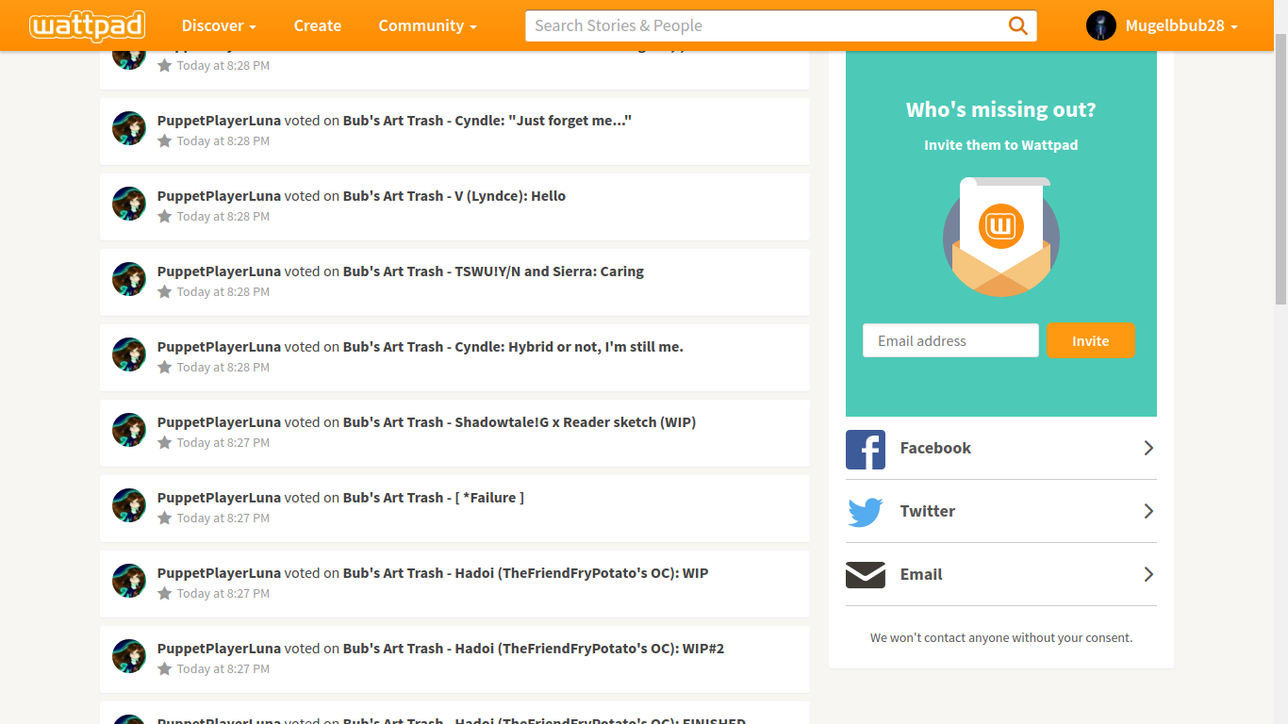Expand the Facebook row chevron
Image resolution: width=1288 pixels, height=724 pixels.
1148,448
